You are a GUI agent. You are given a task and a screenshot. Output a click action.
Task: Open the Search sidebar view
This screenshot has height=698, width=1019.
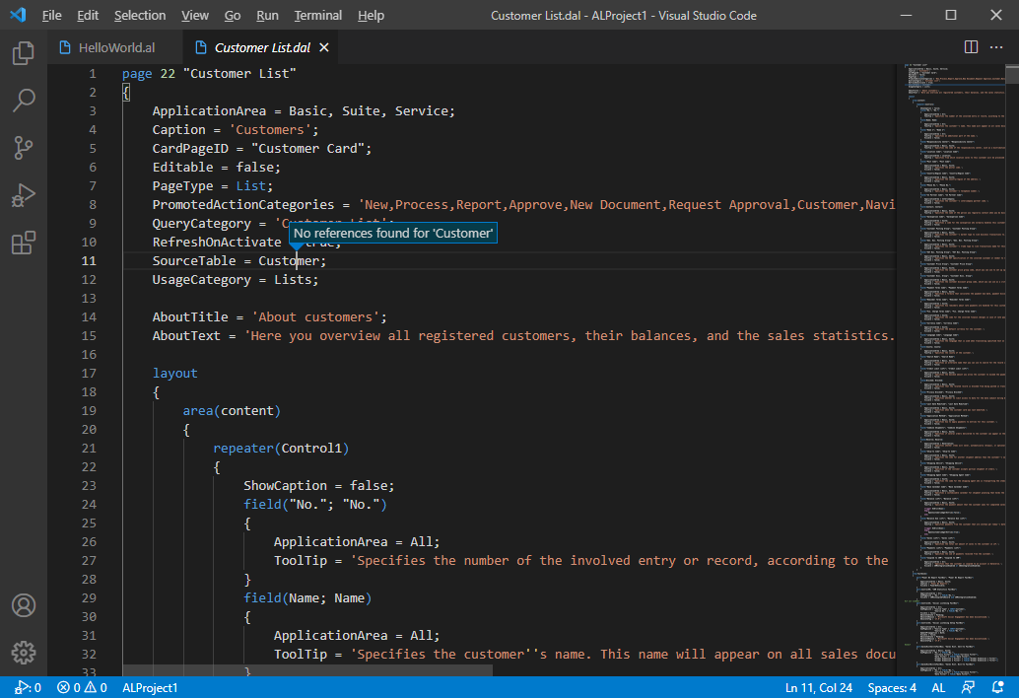coord(24,101)
